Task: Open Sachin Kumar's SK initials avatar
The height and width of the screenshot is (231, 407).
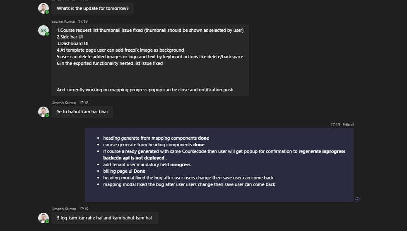Action: click(43, 30)
